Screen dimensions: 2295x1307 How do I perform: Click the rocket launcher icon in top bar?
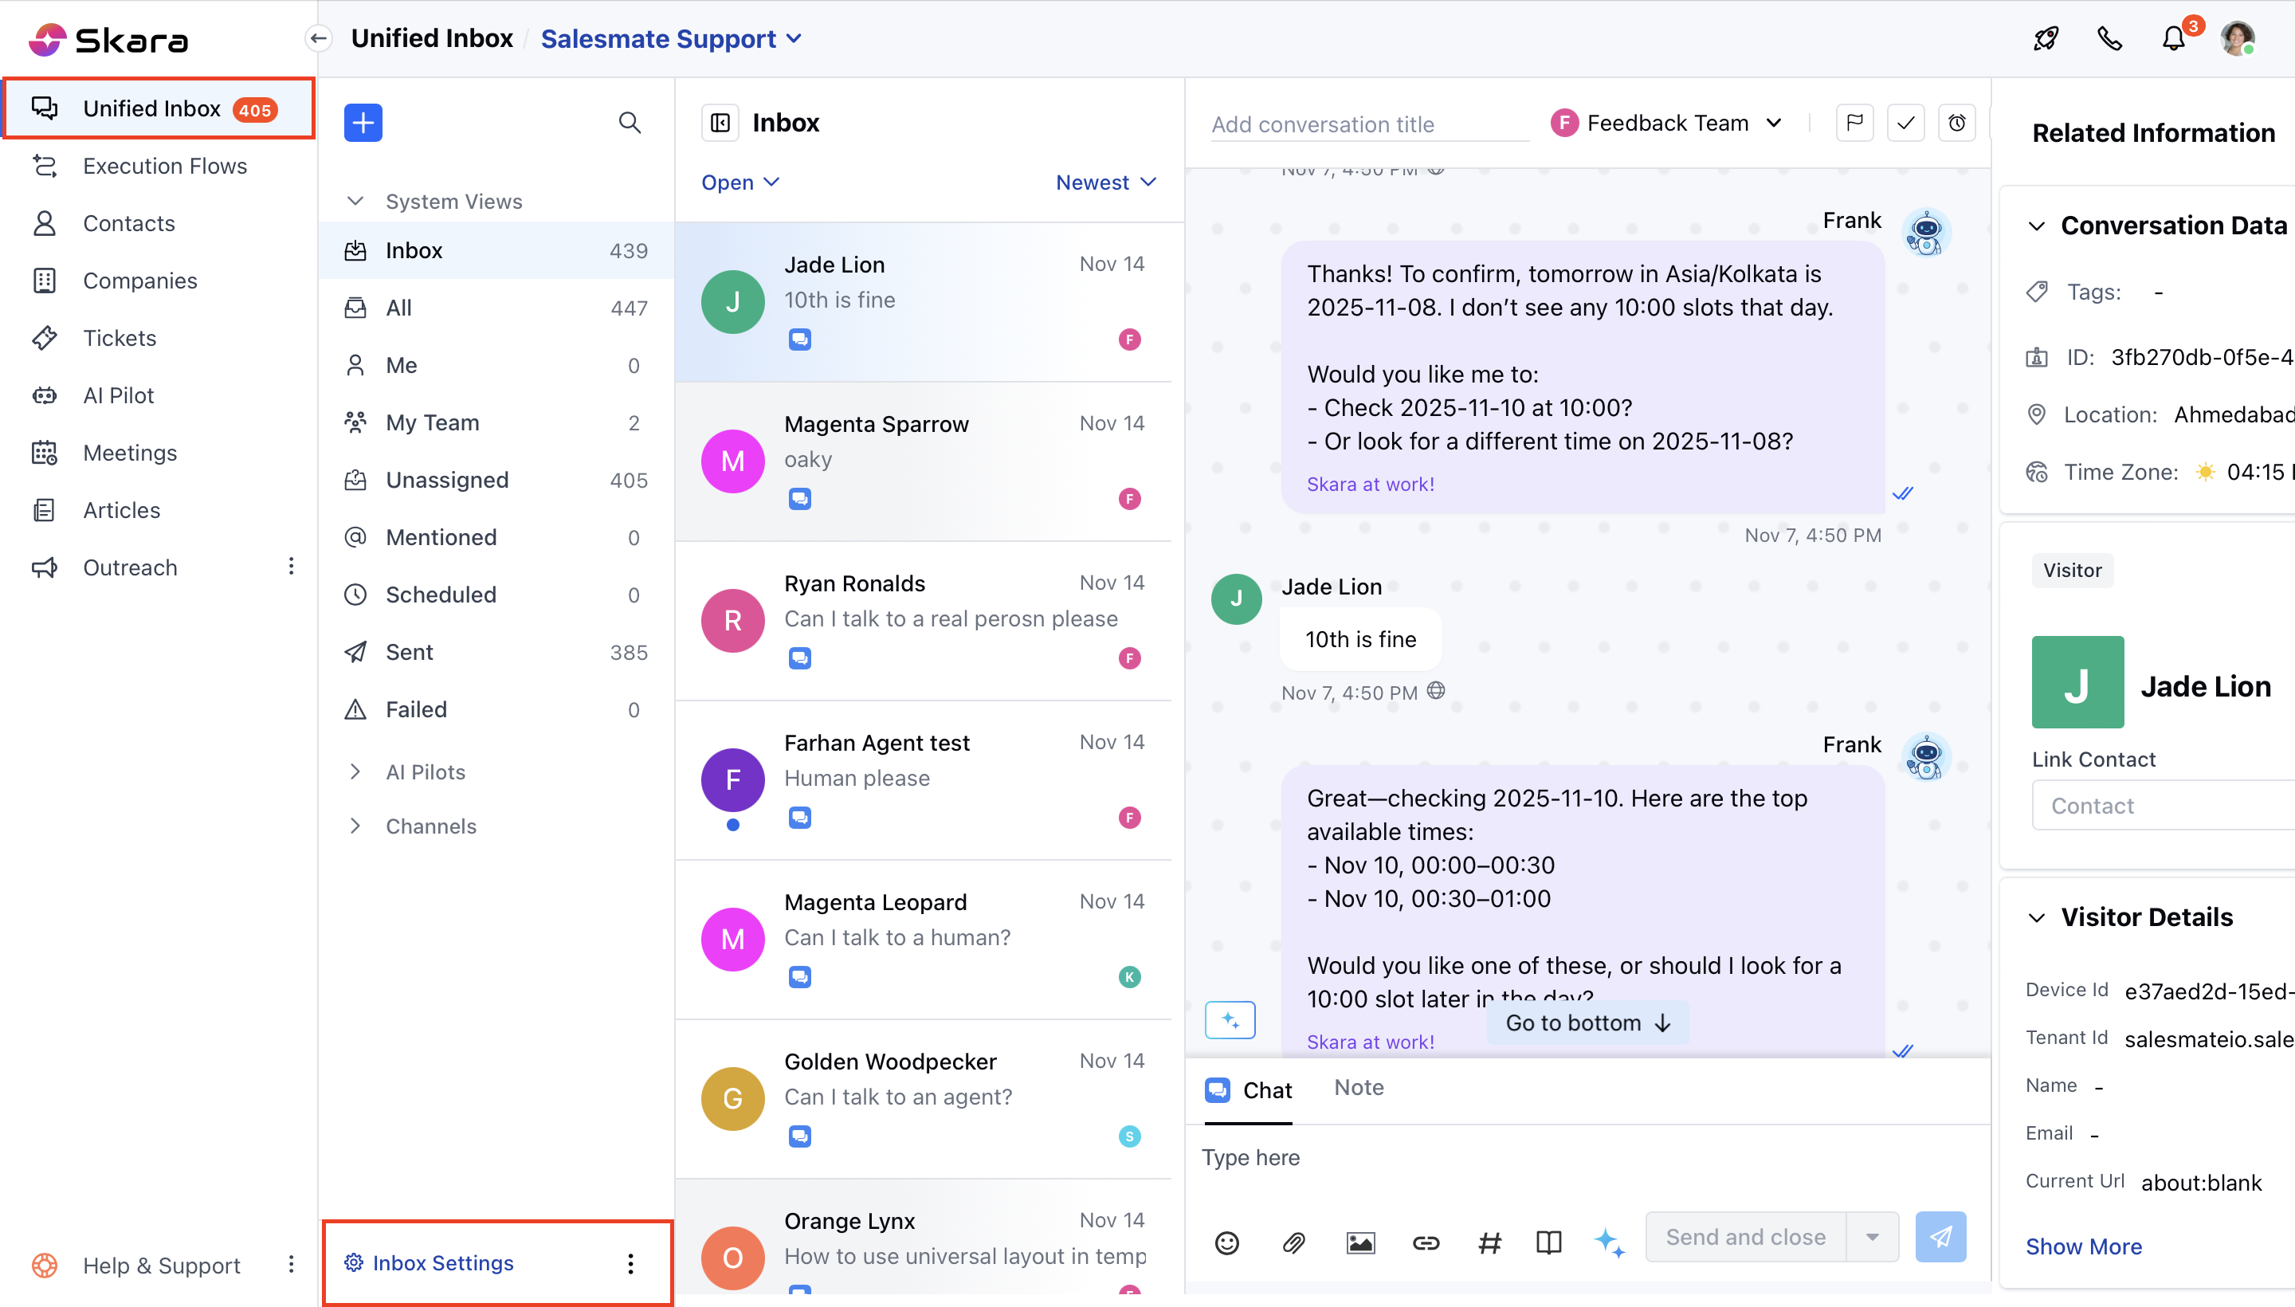click(x=2046, y=37)
